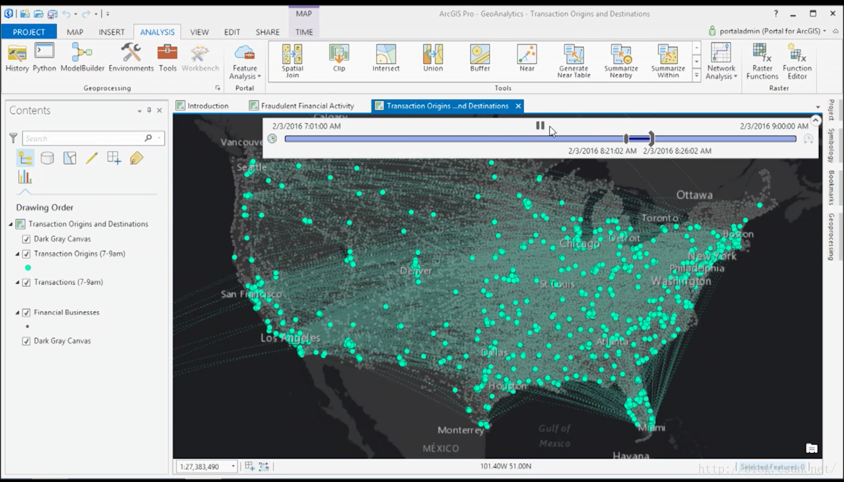Open the History geoprocessing pane
This screenshot has width=844, height=482.
pyautogui.click(x=17, y=58)
